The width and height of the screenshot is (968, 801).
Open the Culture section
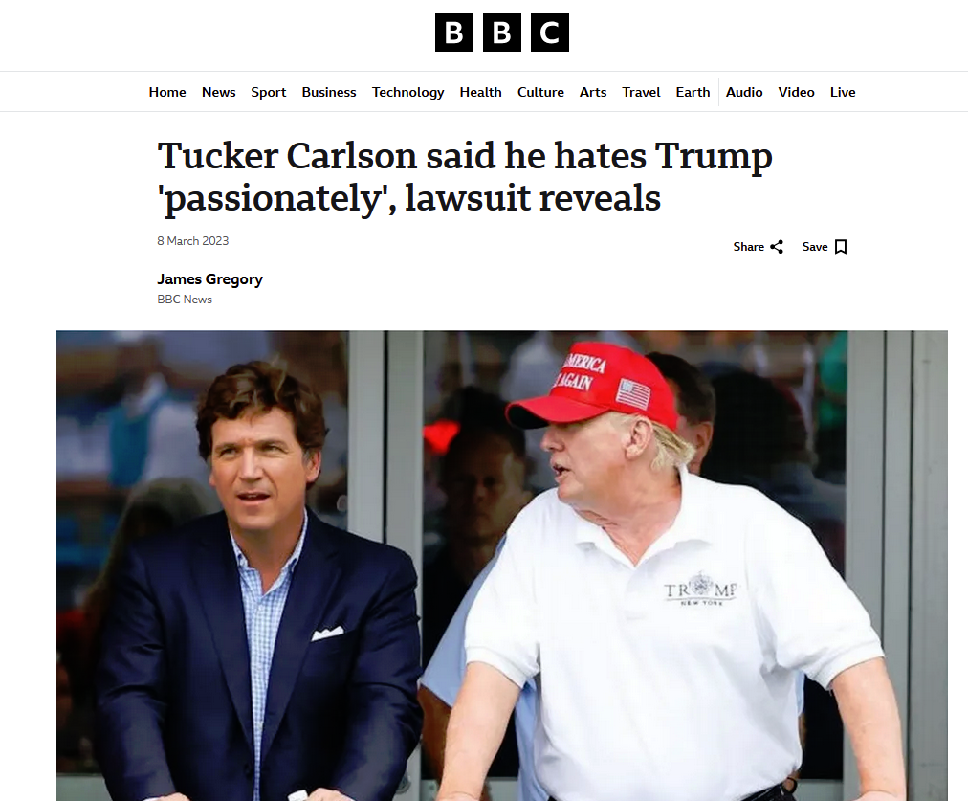point(540,92)
